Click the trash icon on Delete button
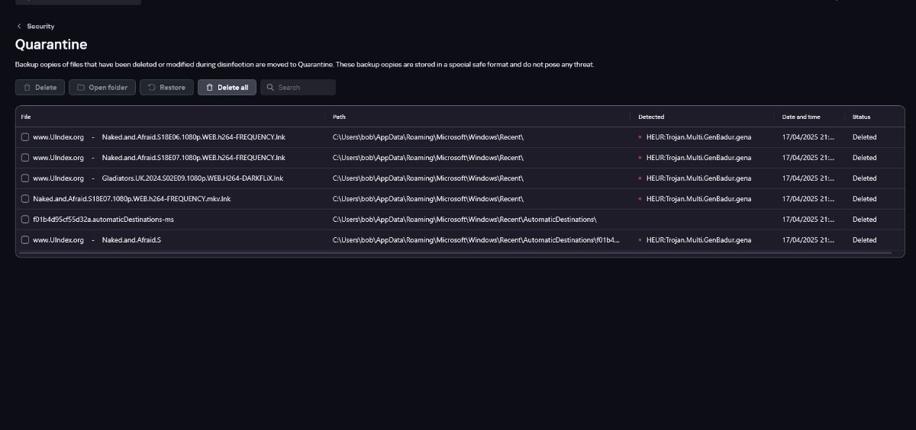The width and height of the screenshot is (916, 430). 27,88
